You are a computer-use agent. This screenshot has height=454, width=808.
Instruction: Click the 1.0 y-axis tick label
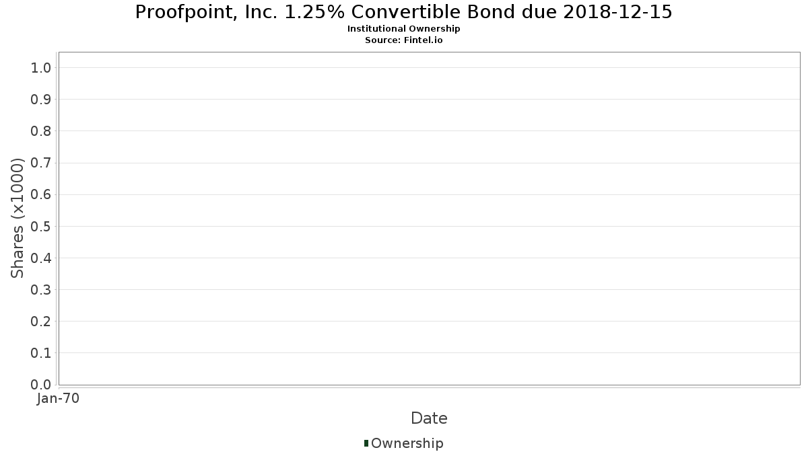click(x=41, y=67)
